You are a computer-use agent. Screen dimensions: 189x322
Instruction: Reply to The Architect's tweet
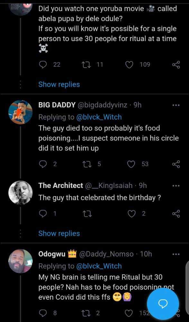[x=43, y=214]
